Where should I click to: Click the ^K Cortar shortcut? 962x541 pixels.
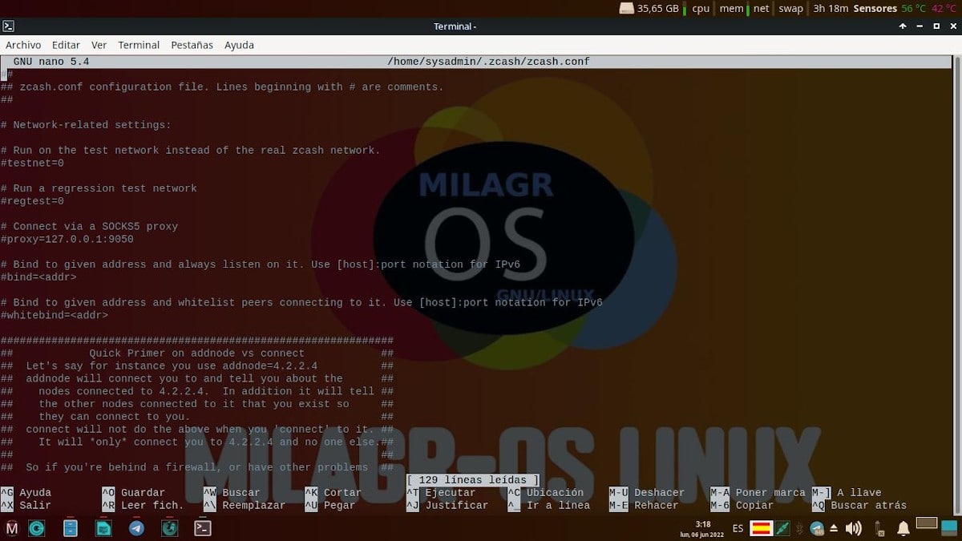click(333, 493)
